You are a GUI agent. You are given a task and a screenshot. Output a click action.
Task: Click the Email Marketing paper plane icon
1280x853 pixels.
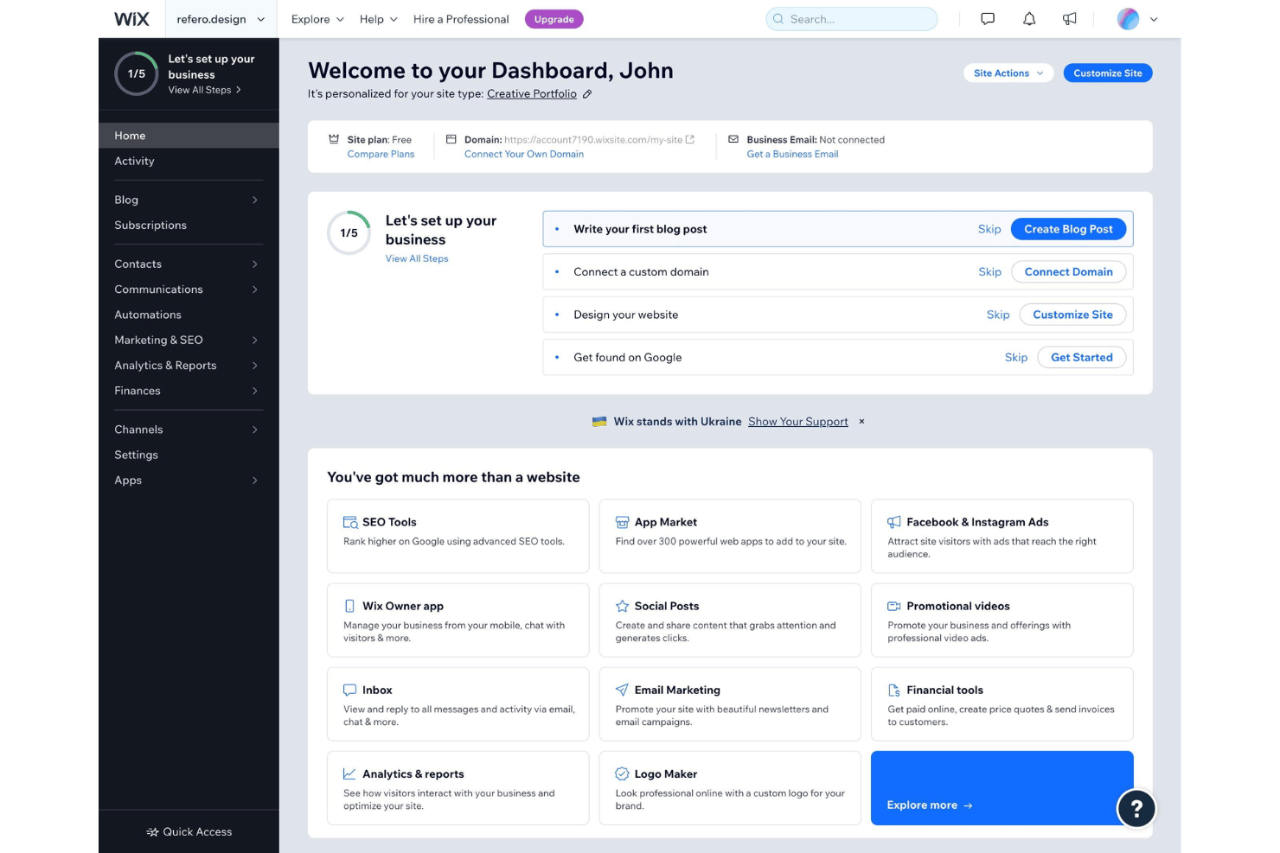click(x=622, y=690)
